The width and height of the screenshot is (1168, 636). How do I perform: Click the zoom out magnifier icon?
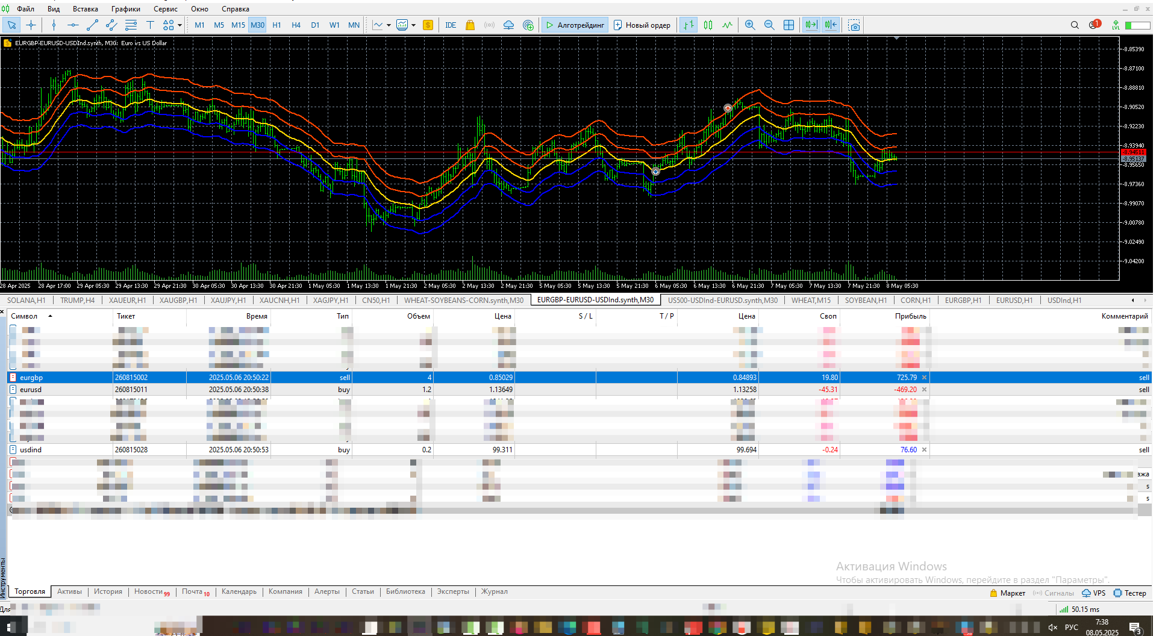[769, 25]
